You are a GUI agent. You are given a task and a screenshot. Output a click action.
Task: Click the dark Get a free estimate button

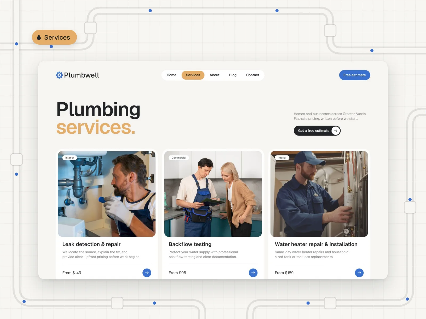(317, 131)
